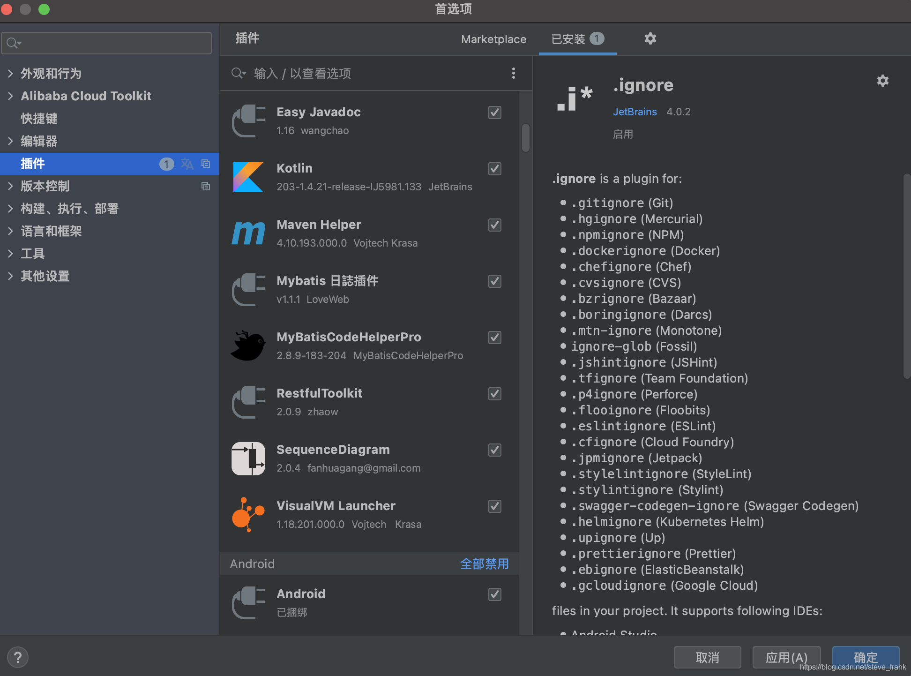
Task: Click the update badge on 已安装 tab
Action: (597, 38)
